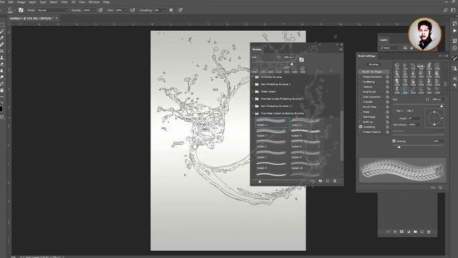Screen dimensions: 458x258
Task: Select the Splash 1 brush preset
Action: (x=272, y=123)
